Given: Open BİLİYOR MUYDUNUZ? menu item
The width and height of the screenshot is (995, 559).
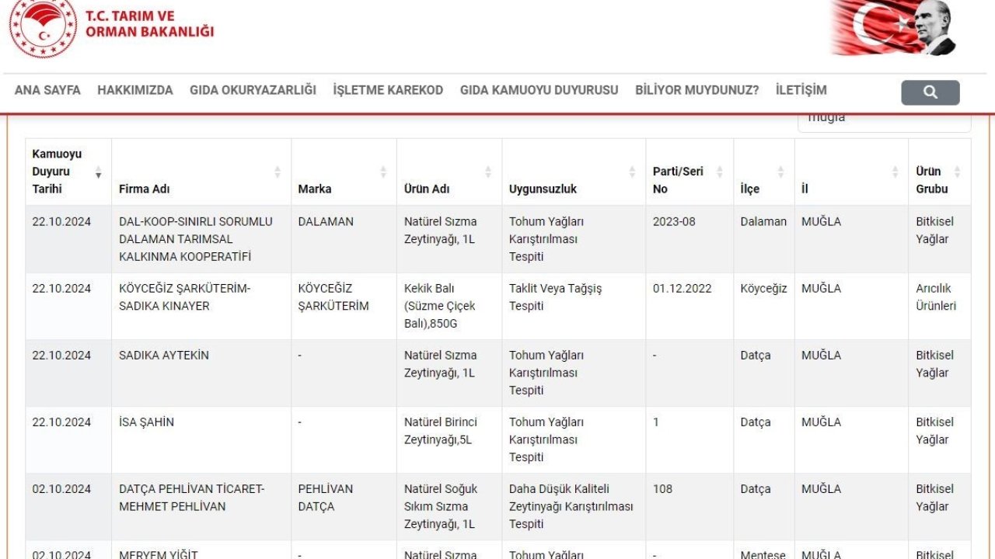Looking at the screenshot, I should (x=697, y=90).
